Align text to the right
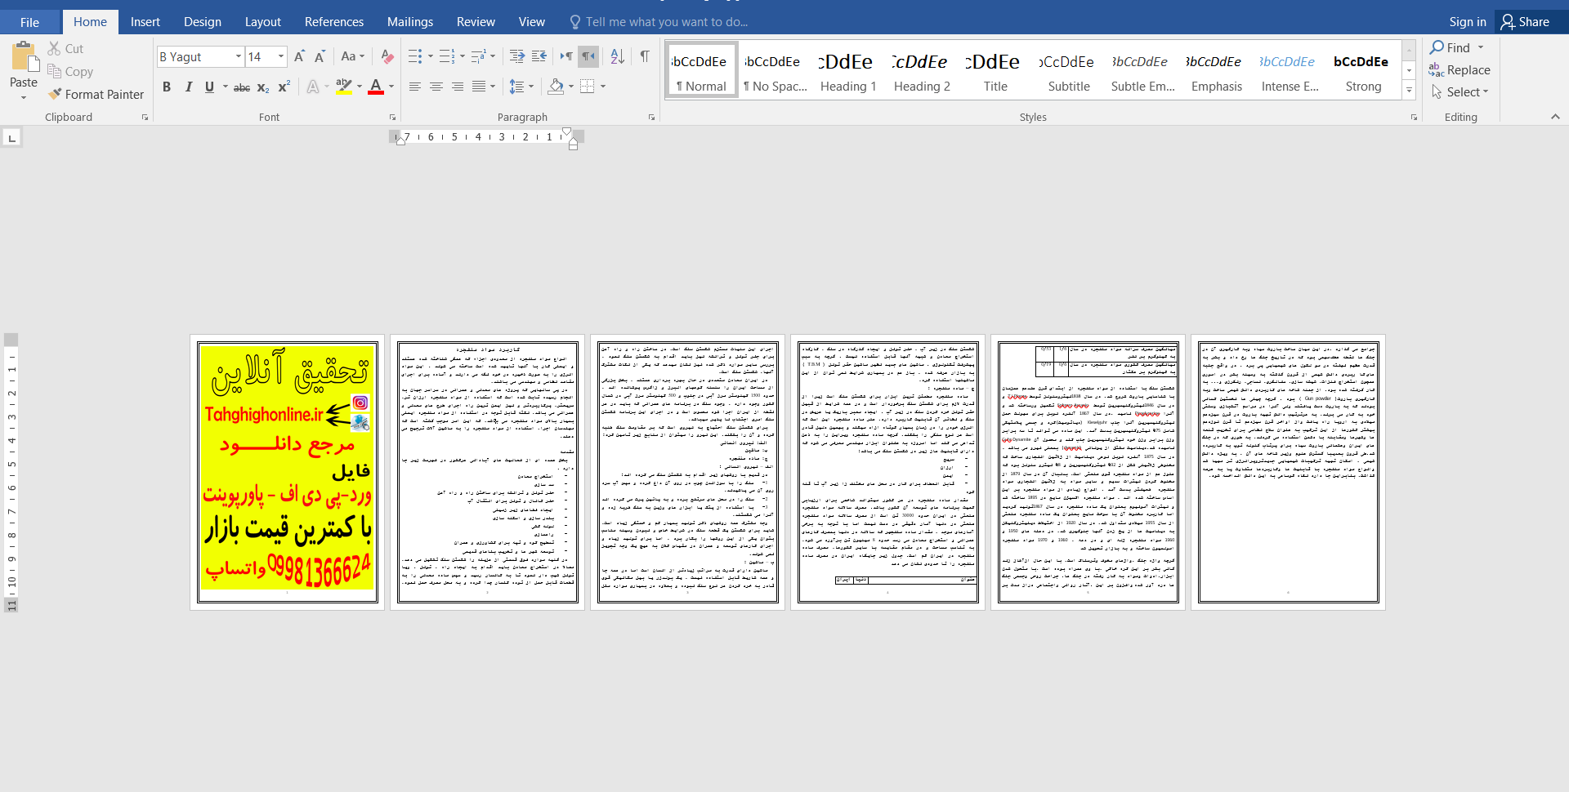 (x=458, y=87)
